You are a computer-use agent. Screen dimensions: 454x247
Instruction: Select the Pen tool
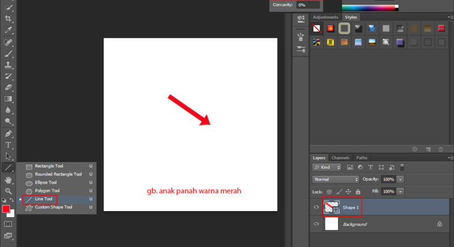point(8,133)
